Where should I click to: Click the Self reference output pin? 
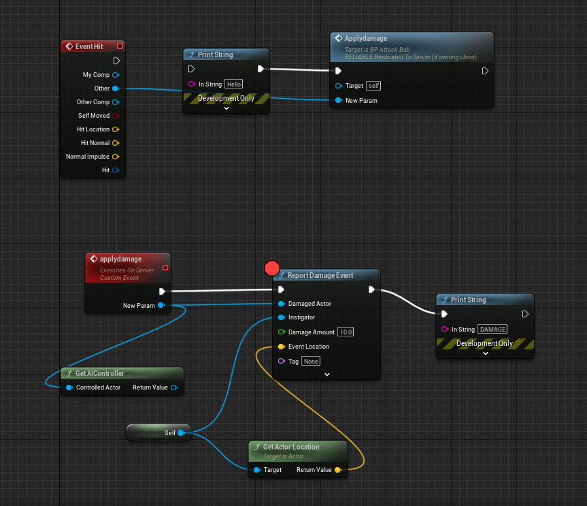(181, 433)
